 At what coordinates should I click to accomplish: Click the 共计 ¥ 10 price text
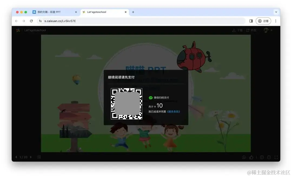[155, 106]
